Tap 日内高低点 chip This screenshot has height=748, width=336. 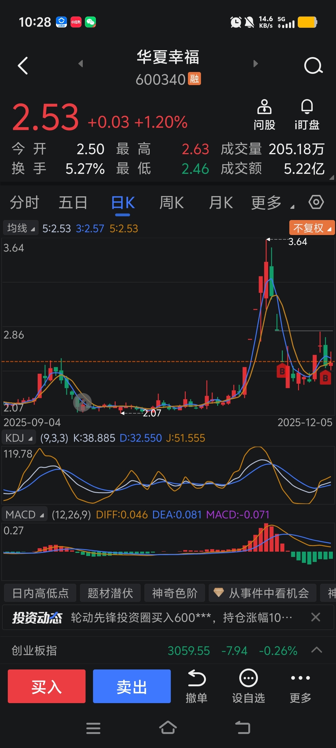coord(40,593)
